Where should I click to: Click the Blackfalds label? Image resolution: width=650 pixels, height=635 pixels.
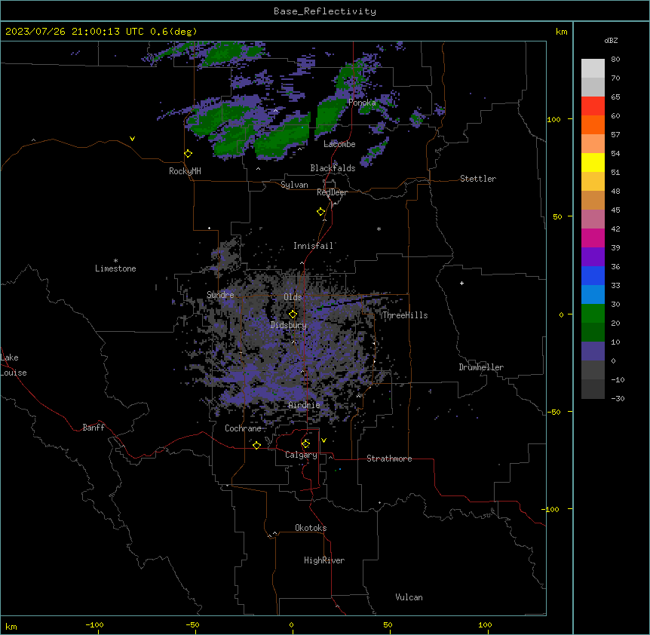333,168
